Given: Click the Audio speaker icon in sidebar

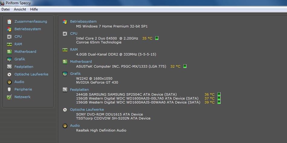Looking at the screenshot, I should point(9,82).
